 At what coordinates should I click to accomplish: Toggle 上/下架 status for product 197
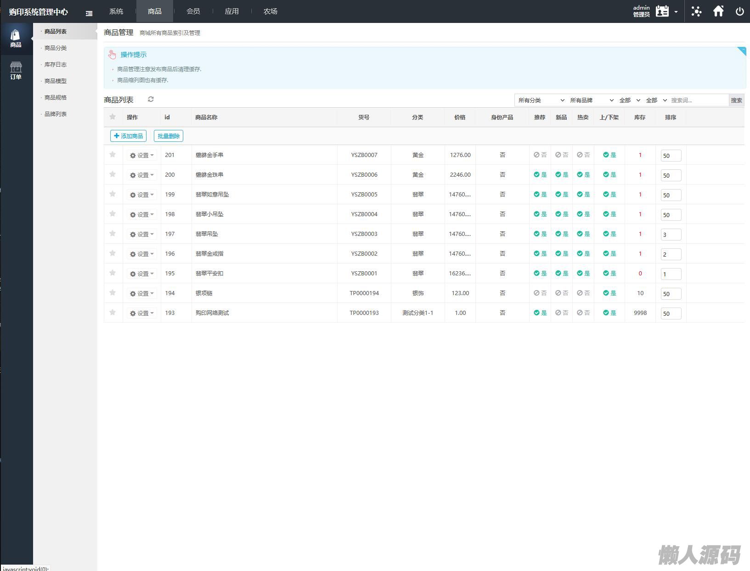click(x=609, y=234)
